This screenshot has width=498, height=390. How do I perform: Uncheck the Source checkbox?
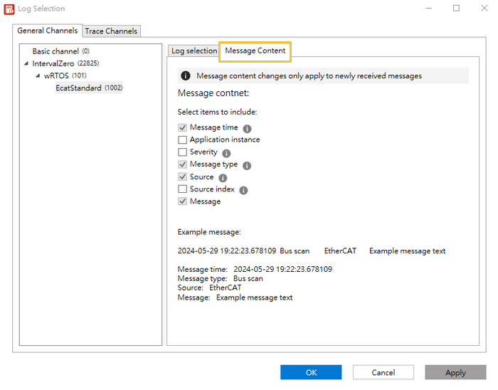pyautogui.click(x=183, y=177)
